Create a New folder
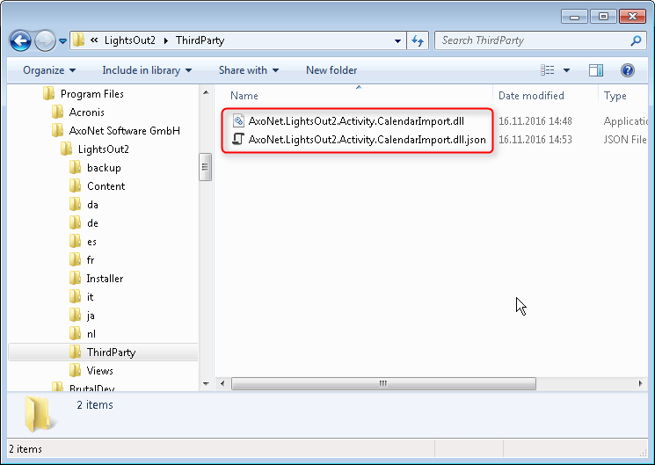 pos(331,70)
